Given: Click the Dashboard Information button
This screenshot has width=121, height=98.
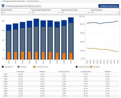Looking at the screenshot, I should (x=109, y=6).
